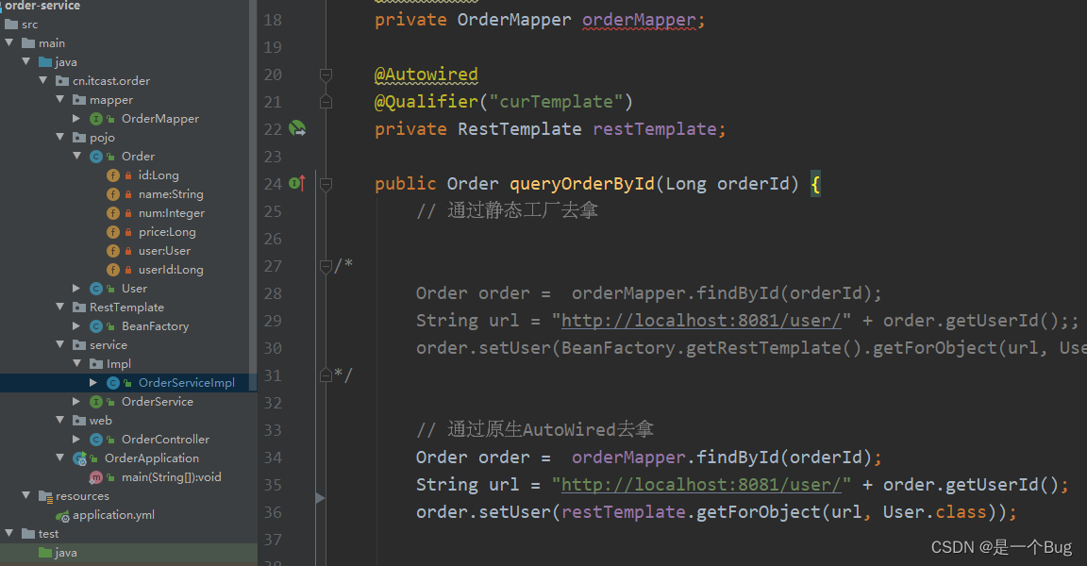1087x566 pixels.
Task: Click the @Qualifier annotation on line 21
Action: coord(426,102)
